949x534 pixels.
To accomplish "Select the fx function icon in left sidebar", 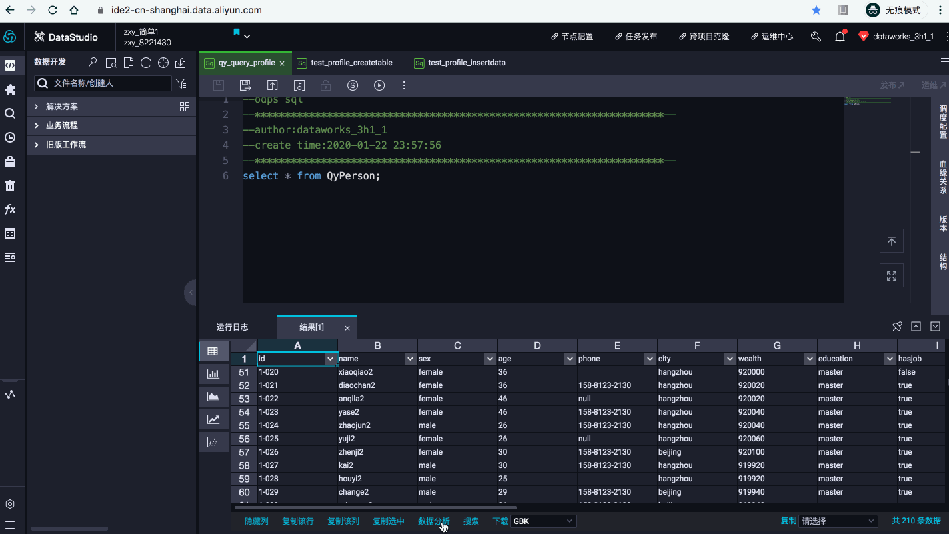I will (10, 209).
